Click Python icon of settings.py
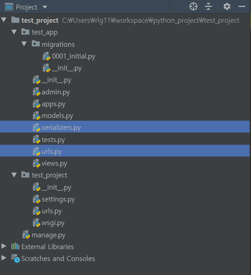251x275 pixels. 37,199
